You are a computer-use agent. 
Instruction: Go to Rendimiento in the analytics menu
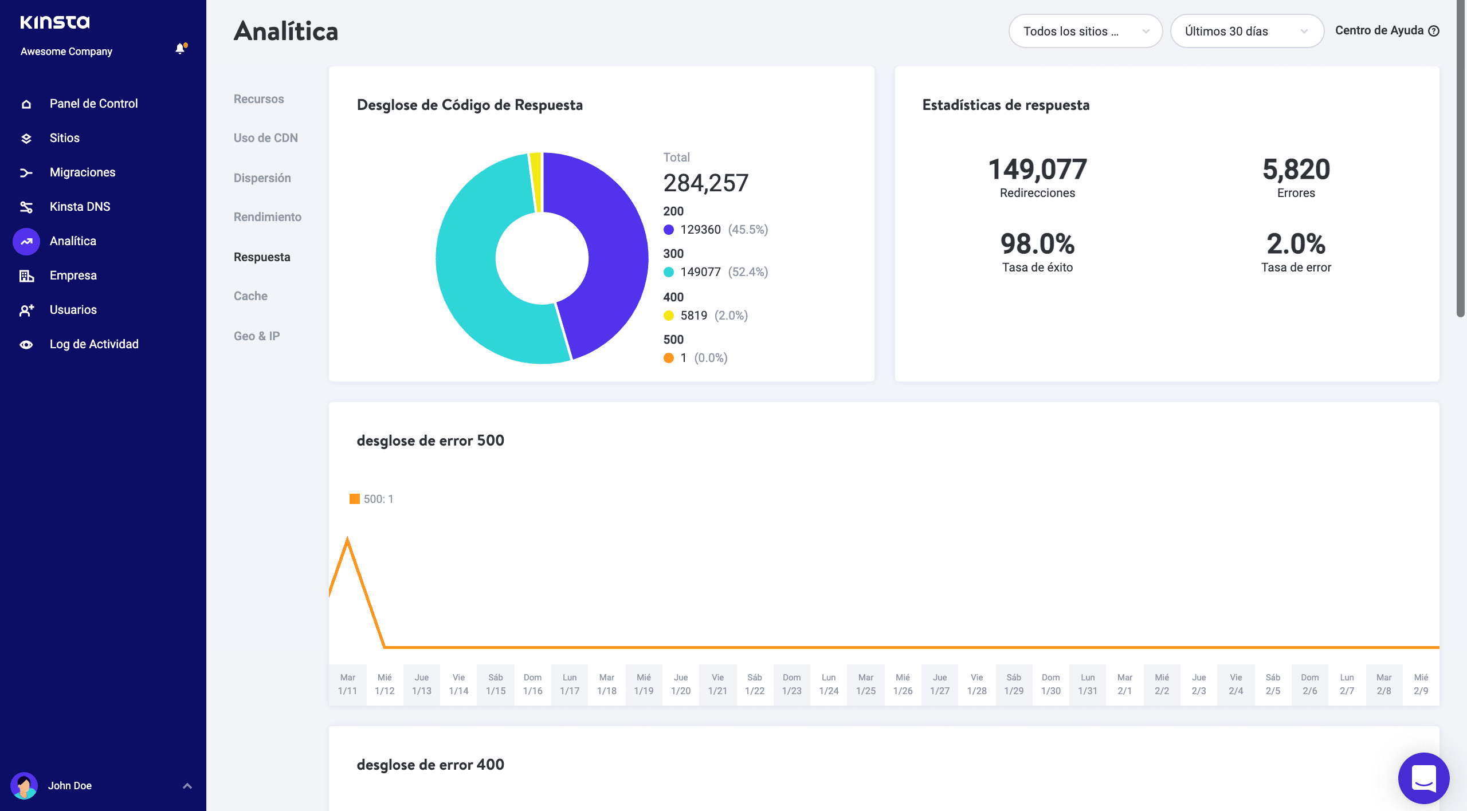[x=268, y=216]
